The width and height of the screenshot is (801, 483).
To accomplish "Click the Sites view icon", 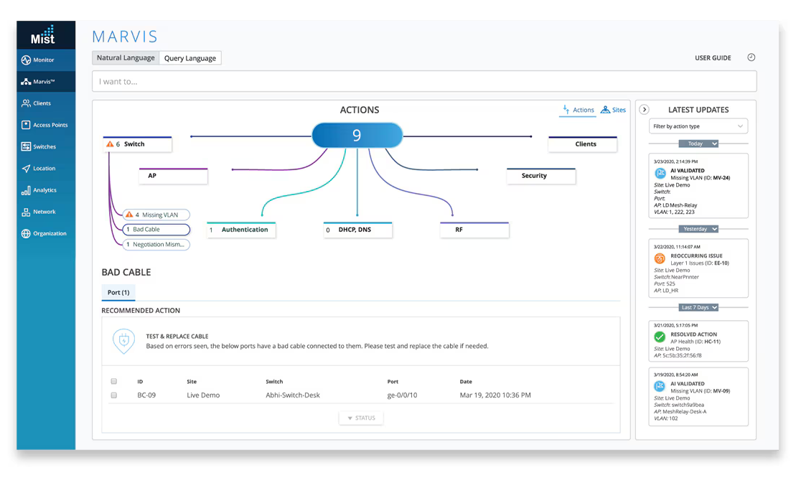I will [x=605, y=110].
